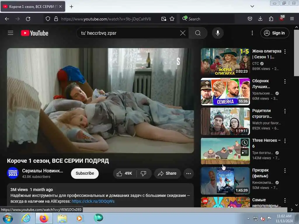The width and height of the screenshot is (299, 224).
Task: Open Сериалы Новинки channel avatar
Action: (x=13, y=173)
